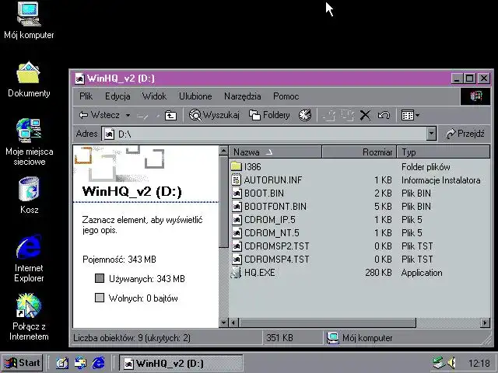The height and width of the screenshot is (373, 498).
Task: Click the Start button
Action: 23,363
